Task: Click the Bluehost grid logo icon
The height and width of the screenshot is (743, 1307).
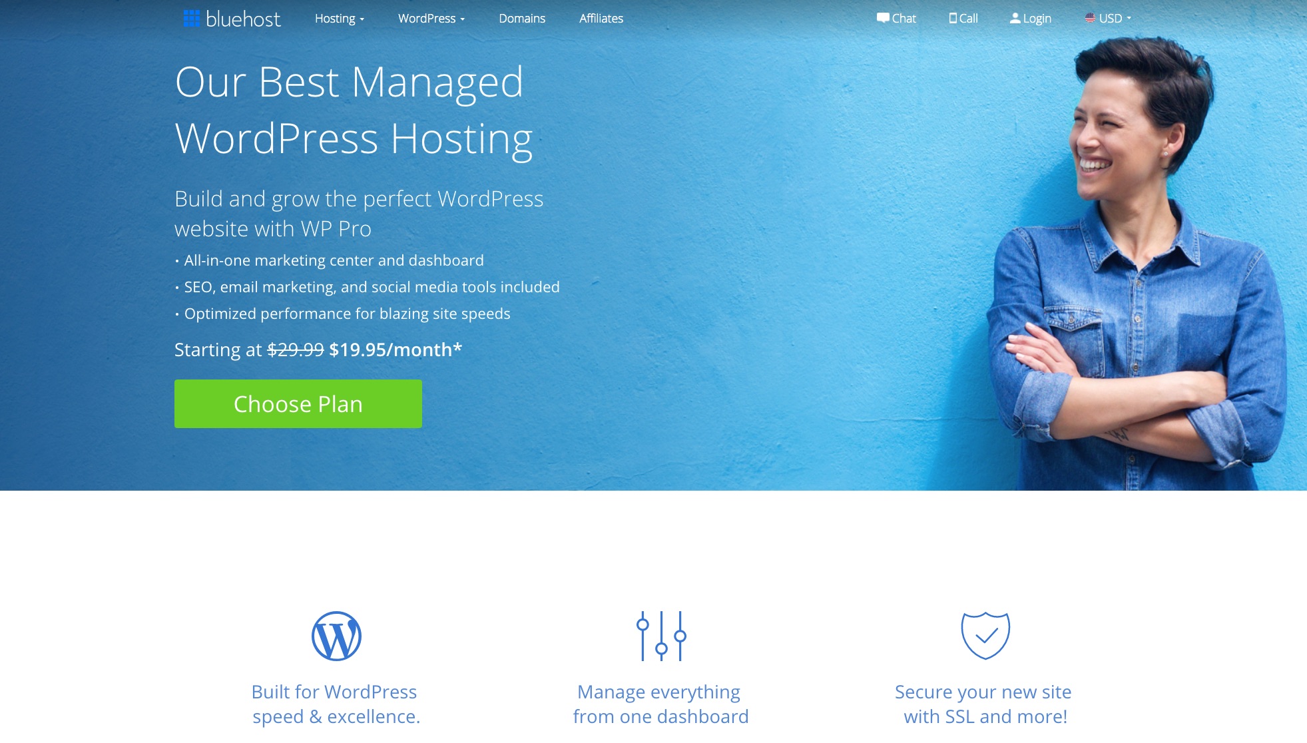Action: (x=192, y=19)
